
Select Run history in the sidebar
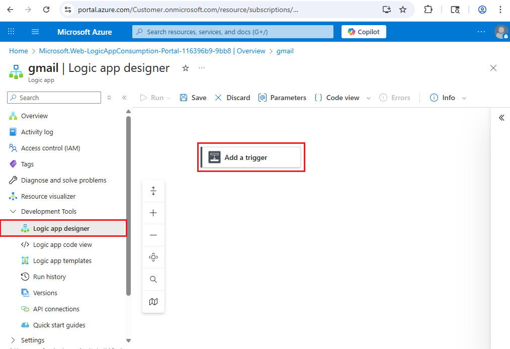[x=50, y=277]
